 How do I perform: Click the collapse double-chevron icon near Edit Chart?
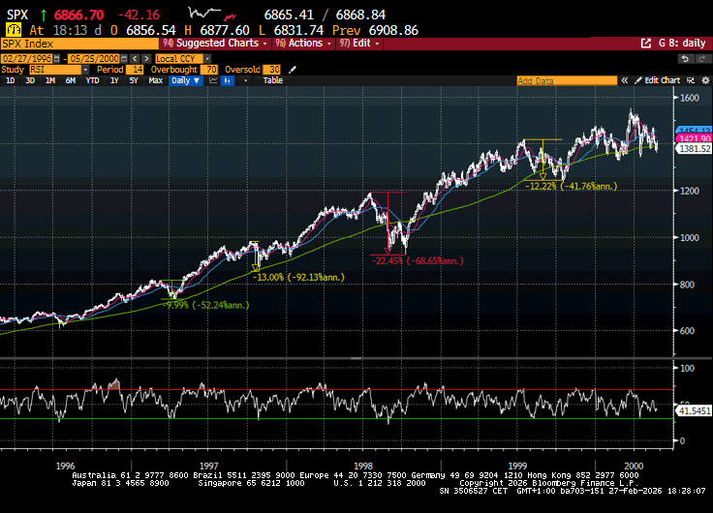[x=627, y=80]
